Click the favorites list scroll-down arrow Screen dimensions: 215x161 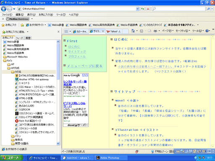coord(58,143)
